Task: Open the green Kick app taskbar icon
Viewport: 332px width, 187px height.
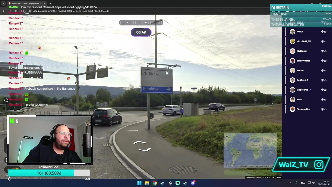Action: pyautogui.click(x=177, y=183)
